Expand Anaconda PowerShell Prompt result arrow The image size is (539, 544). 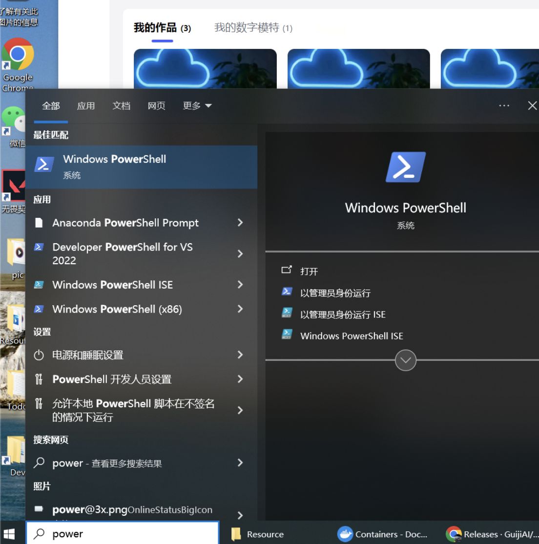240,223
